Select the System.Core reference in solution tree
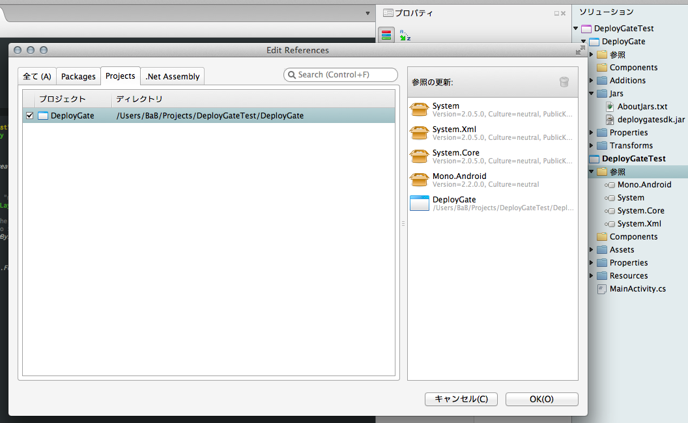 [640, 211]
